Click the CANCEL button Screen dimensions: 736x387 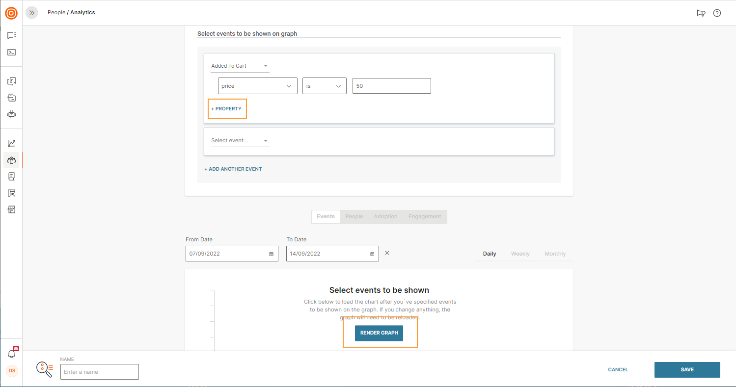pos(618,370)
